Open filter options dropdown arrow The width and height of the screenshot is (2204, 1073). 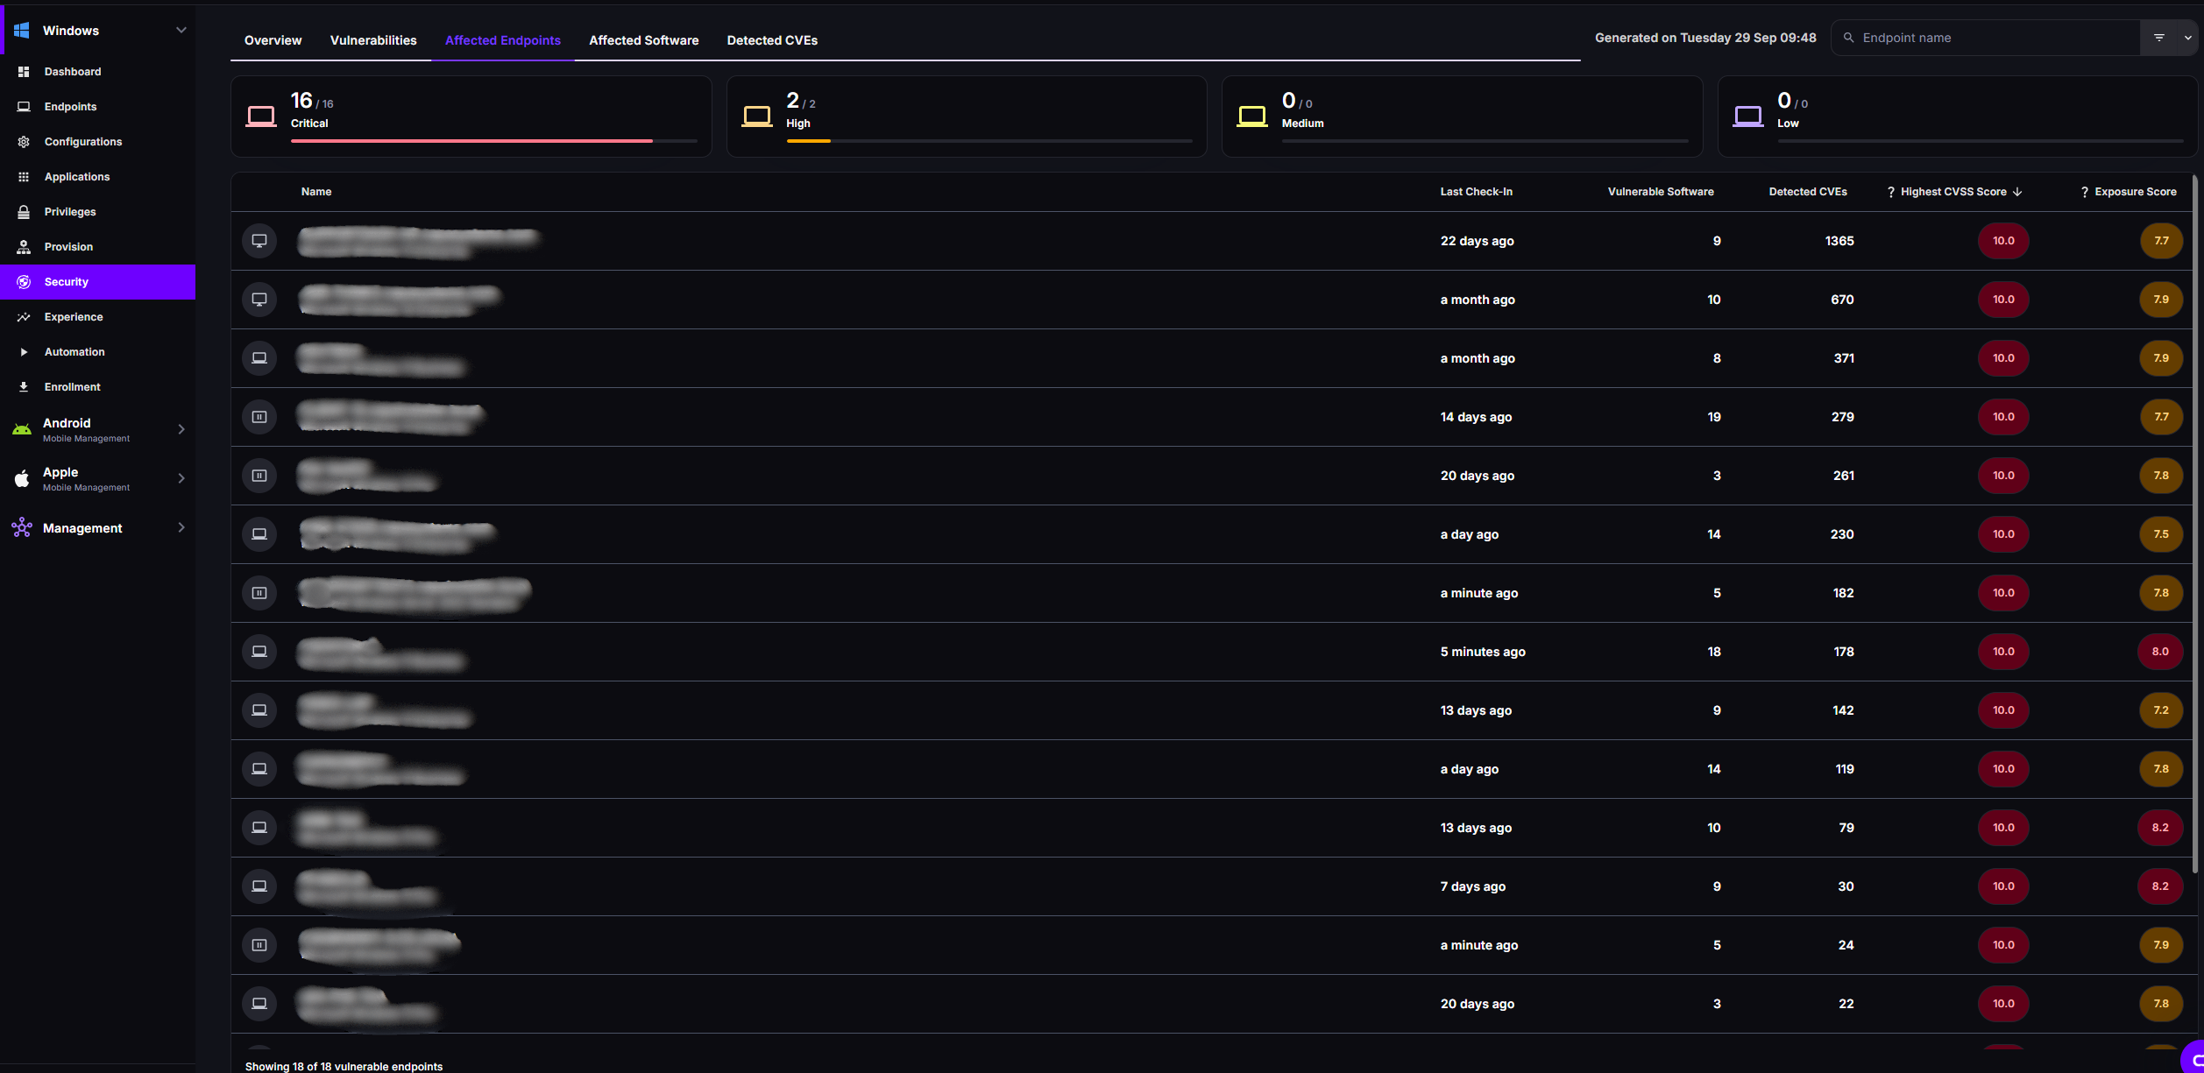coord(2188,38)
